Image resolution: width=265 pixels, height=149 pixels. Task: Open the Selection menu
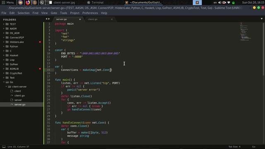[24, 13]
